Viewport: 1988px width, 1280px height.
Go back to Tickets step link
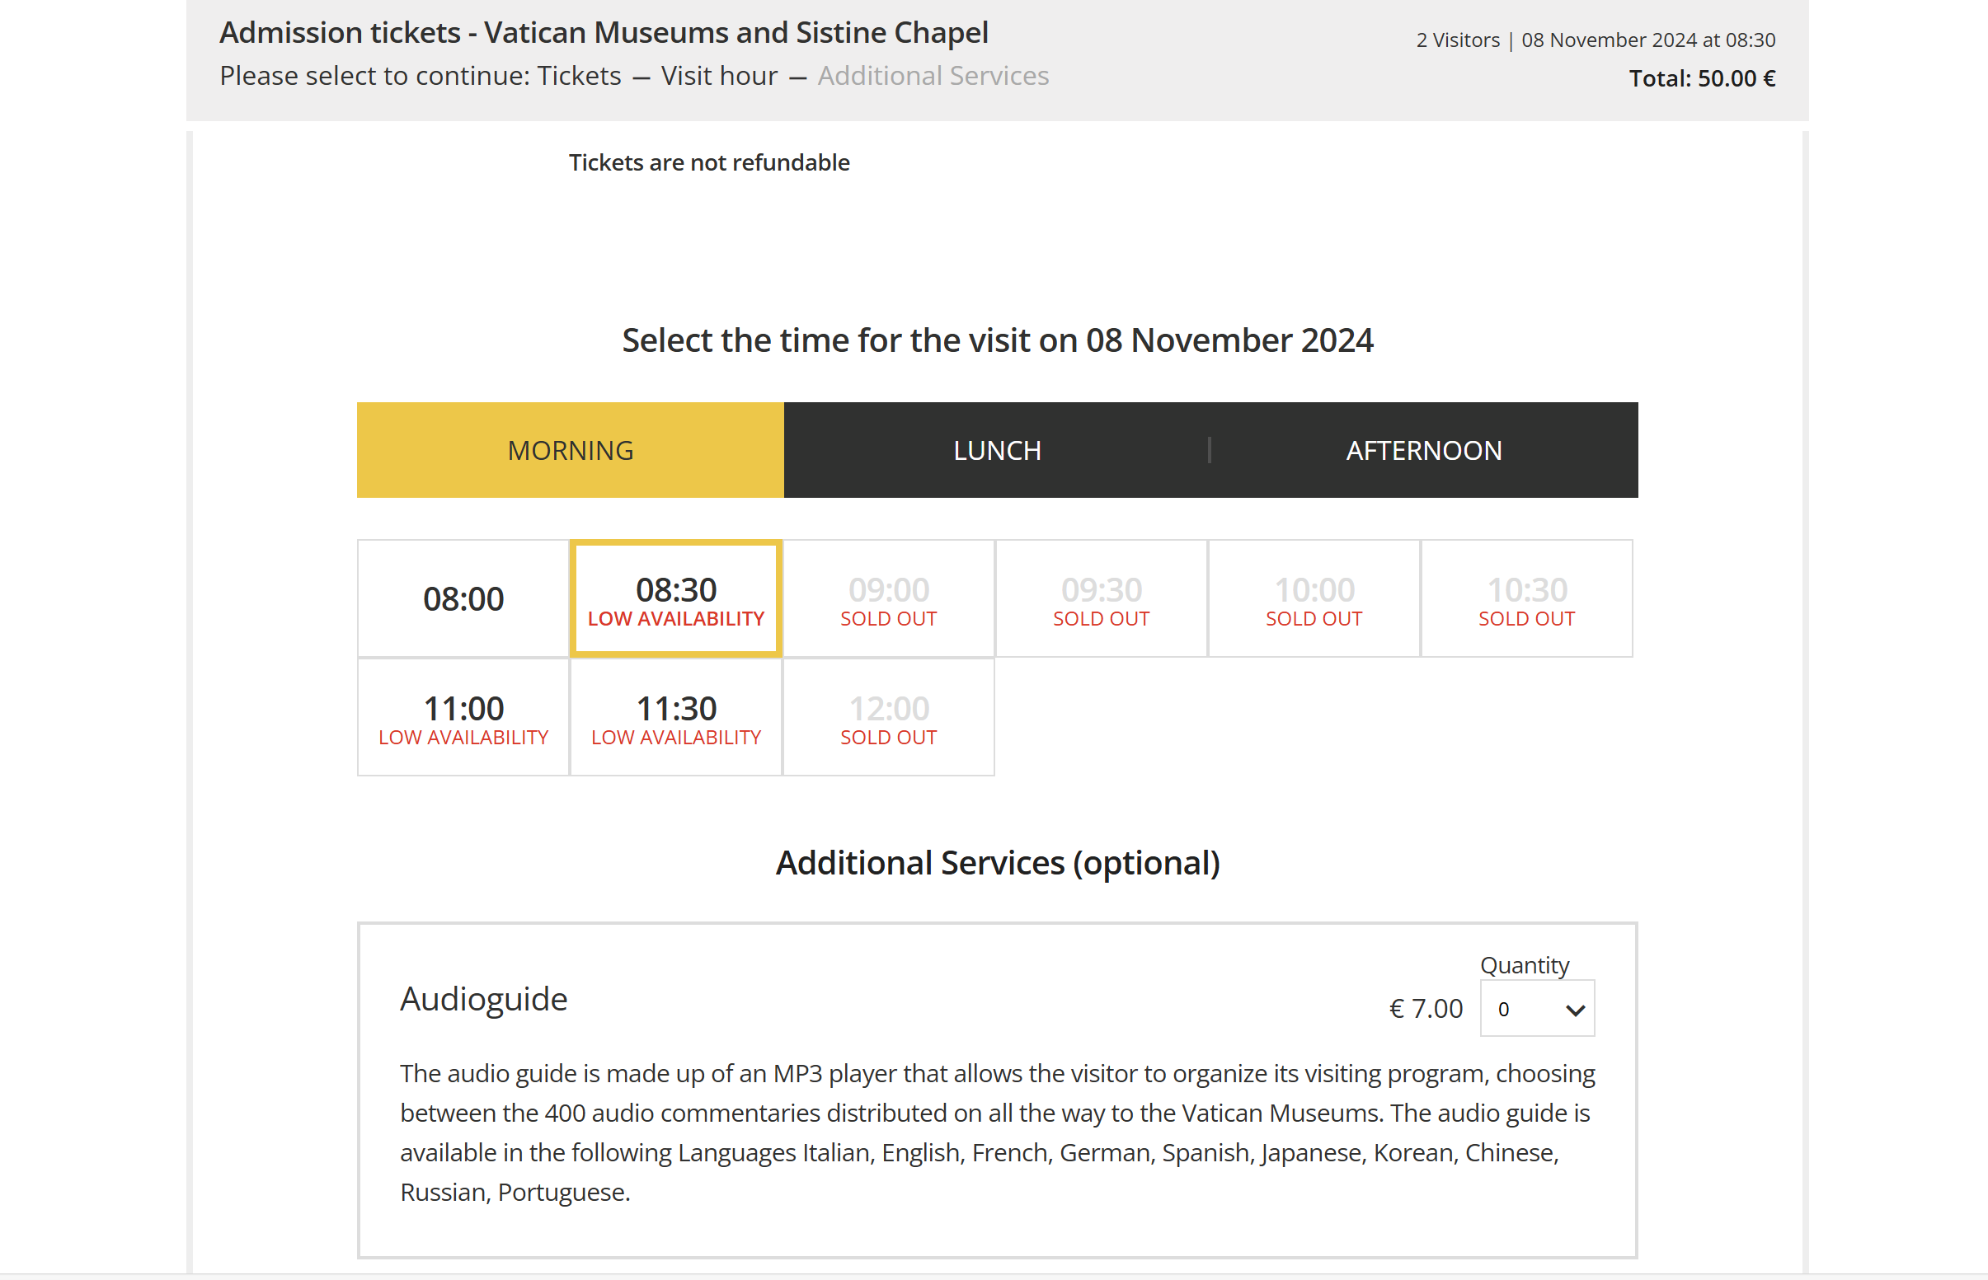(579, 76)
